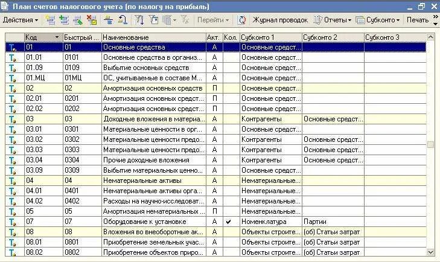The image size is (440, 262).
Task: Click Основные средства name in row 01
Action: click(x=154, y=47)
